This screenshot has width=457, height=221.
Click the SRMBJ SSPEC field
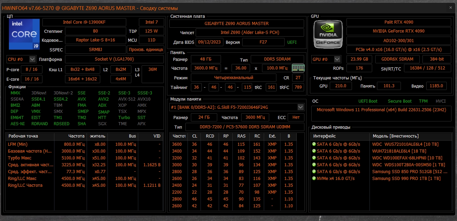click(95, 50)
